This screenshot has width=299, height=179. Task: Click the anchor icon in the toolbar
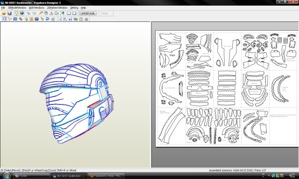coord(51,14)
